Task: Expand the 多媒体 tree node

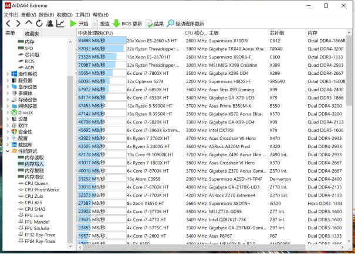Action: click(x=7, y=93)
